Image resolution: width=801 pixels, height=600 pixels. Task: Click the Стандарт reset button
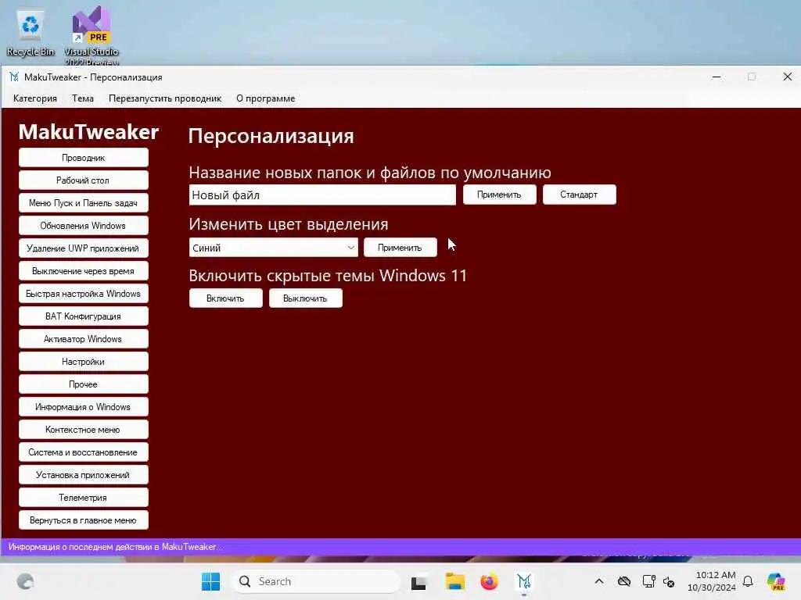580,195
